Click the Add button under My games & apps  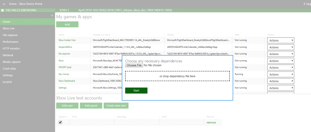tap(67, 24)
